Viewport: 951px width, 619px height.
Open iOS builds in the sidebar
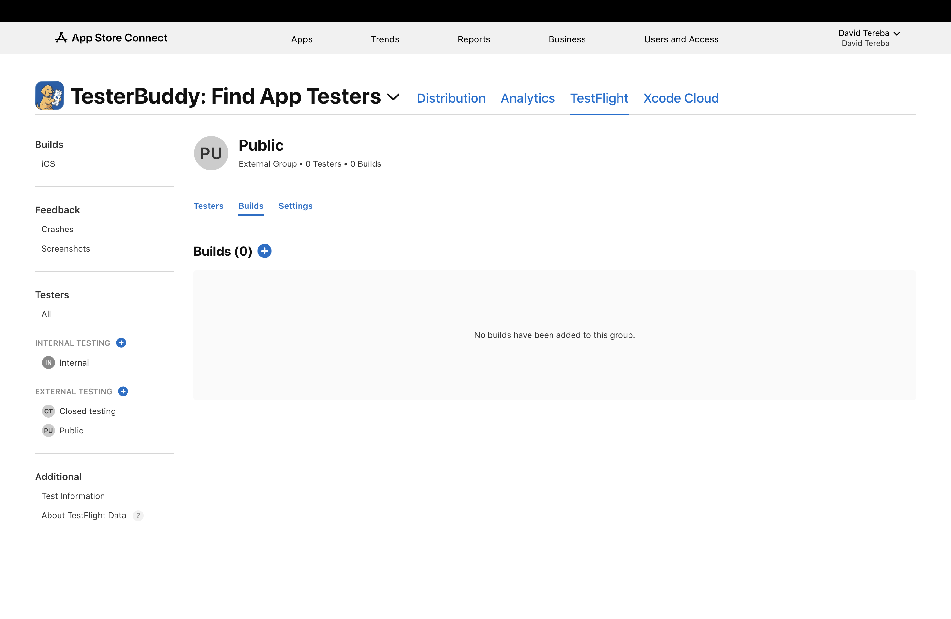[48, 164]
